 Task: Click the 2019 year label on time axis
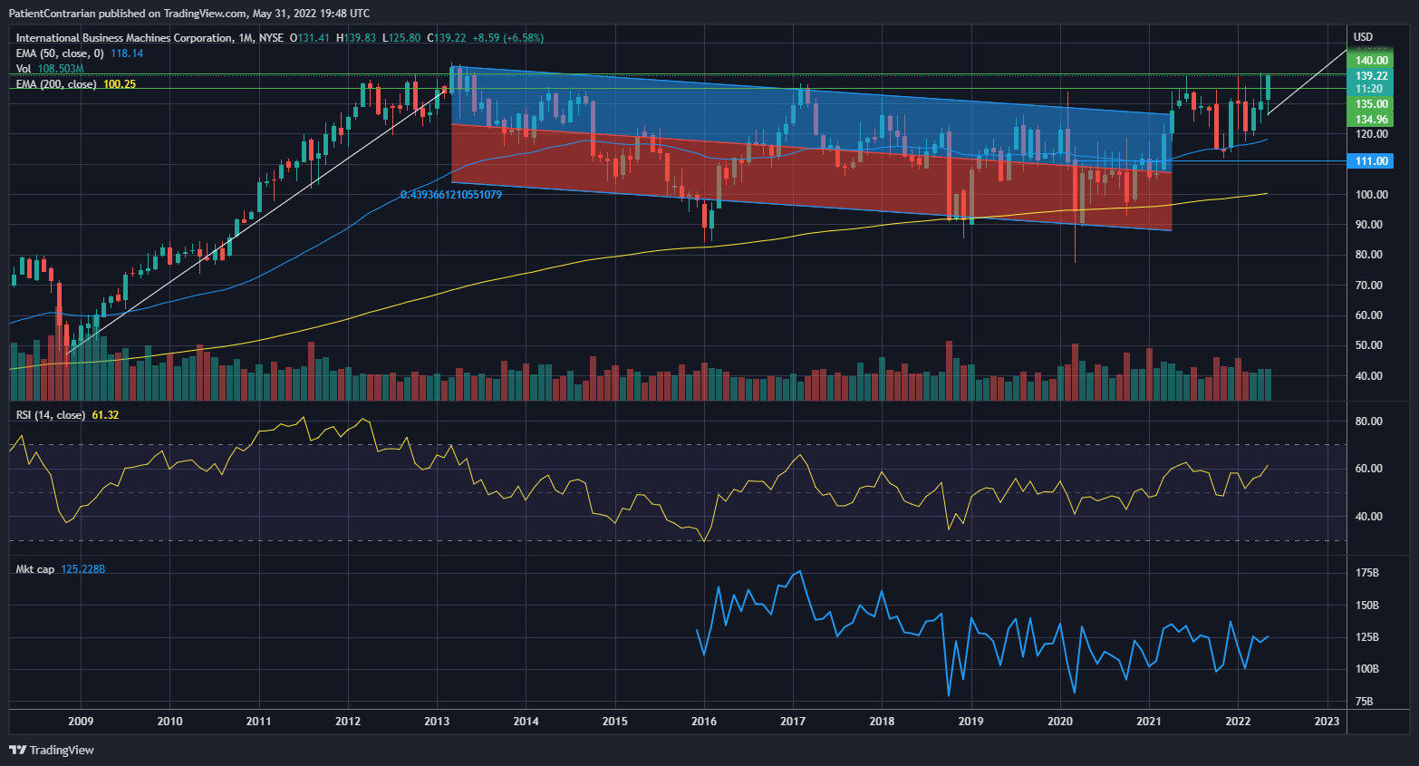coord(970,722)
